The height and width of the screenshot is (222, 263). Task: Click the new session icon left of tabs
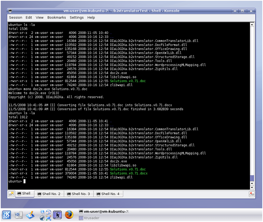pos(11,194)
